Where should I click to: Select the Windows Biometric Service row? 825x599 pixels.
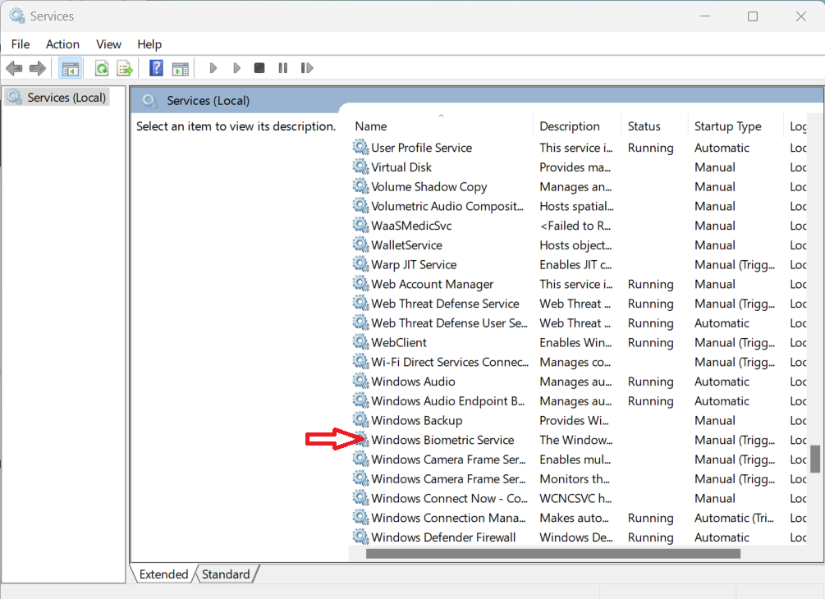click(x=442, y=440)
